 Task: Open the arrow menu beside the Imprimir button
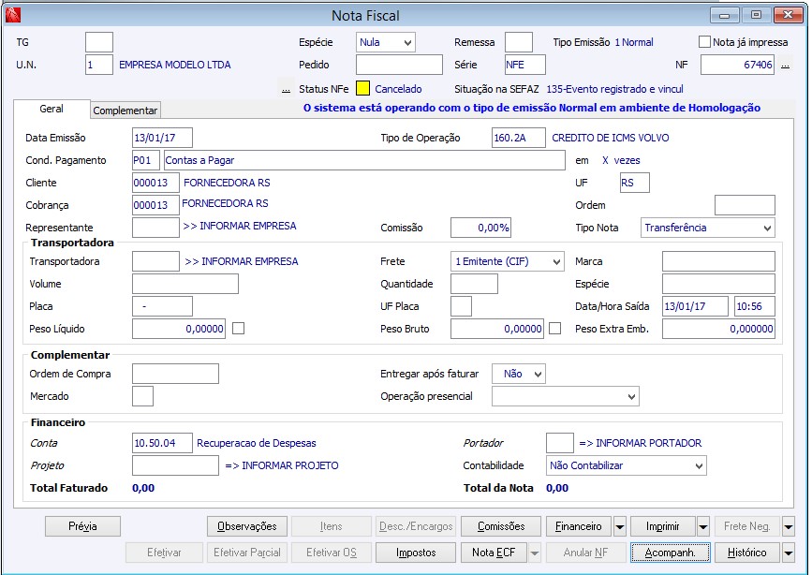[701, 526]
